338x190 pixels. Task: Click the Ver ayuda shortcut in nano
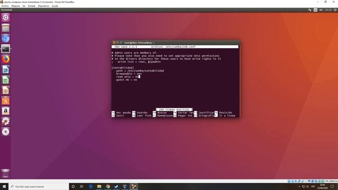pos(121,112)
